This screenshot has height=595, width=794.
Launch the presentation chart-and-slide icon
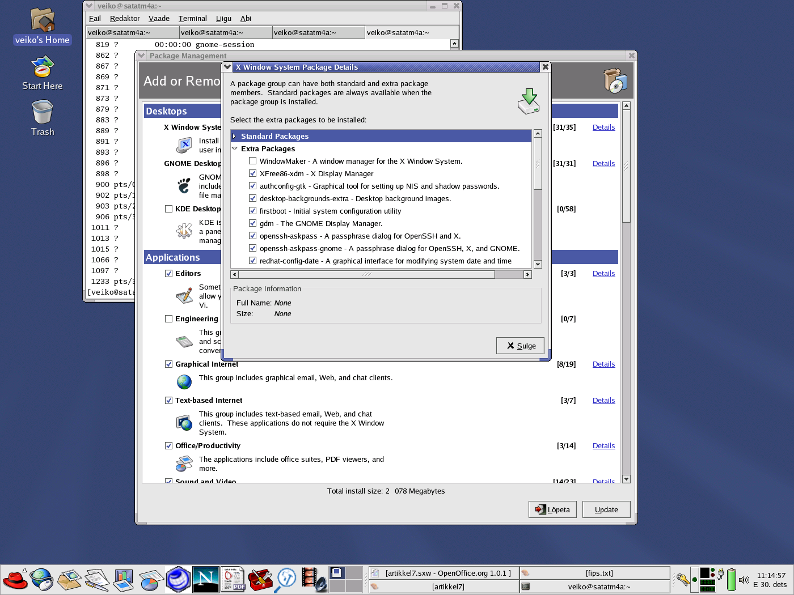[x=123, y=580]
